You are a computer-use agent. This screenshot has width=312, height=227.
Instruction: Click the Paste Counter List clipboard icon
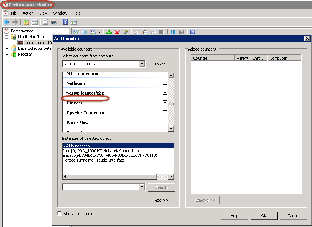145,32
